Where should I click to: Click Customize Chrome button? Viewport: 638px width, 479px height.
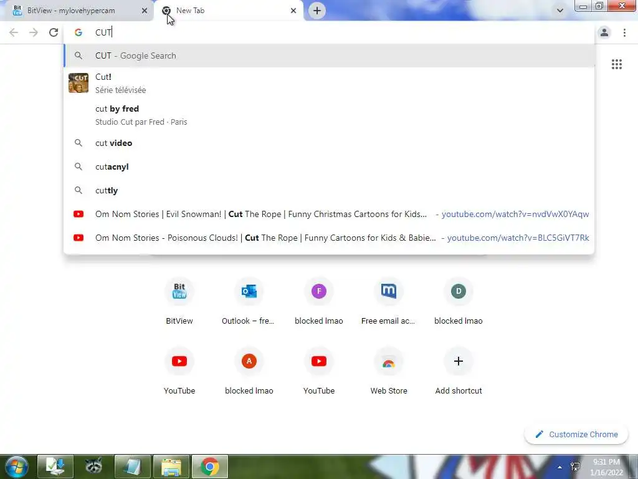click(576, 434)
